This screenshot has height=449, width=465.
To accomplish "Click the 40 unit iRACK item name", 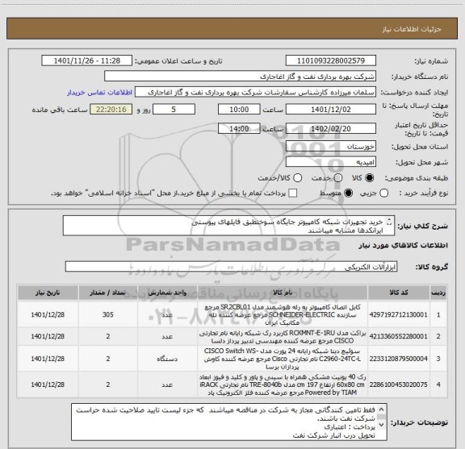I will click(x=283, y=385).
